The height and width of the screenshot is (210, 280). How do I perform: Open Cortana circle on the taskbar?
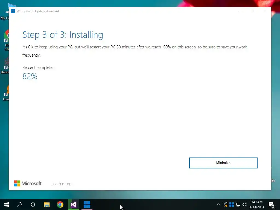point(33,205)
